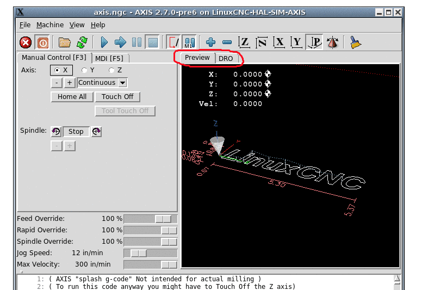The width and height of the screenshot is (428, 290).
Task: Switch to side X view
Action: (279, 42)
